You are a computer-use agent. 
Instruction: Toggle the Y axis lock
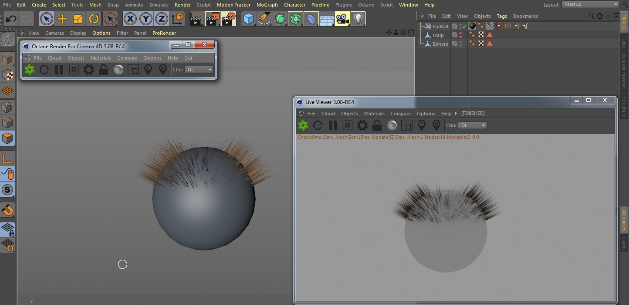click(146, 19)
